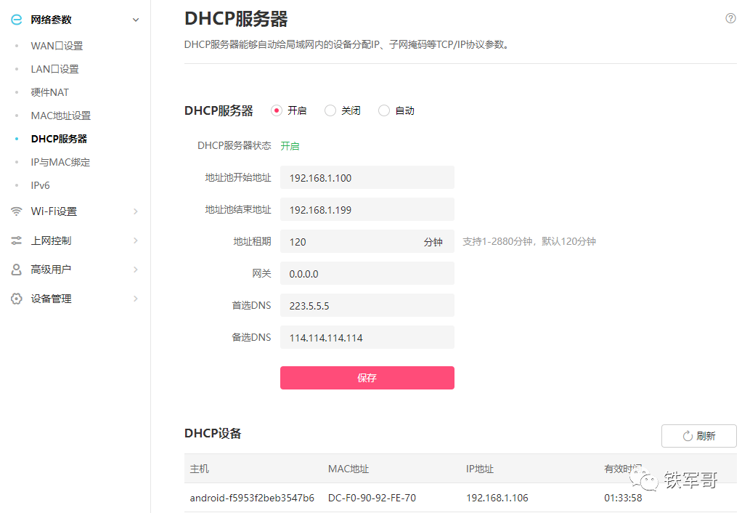Open the WAN口设置 page
Screen dimensions: 742x513
point(57,46)
